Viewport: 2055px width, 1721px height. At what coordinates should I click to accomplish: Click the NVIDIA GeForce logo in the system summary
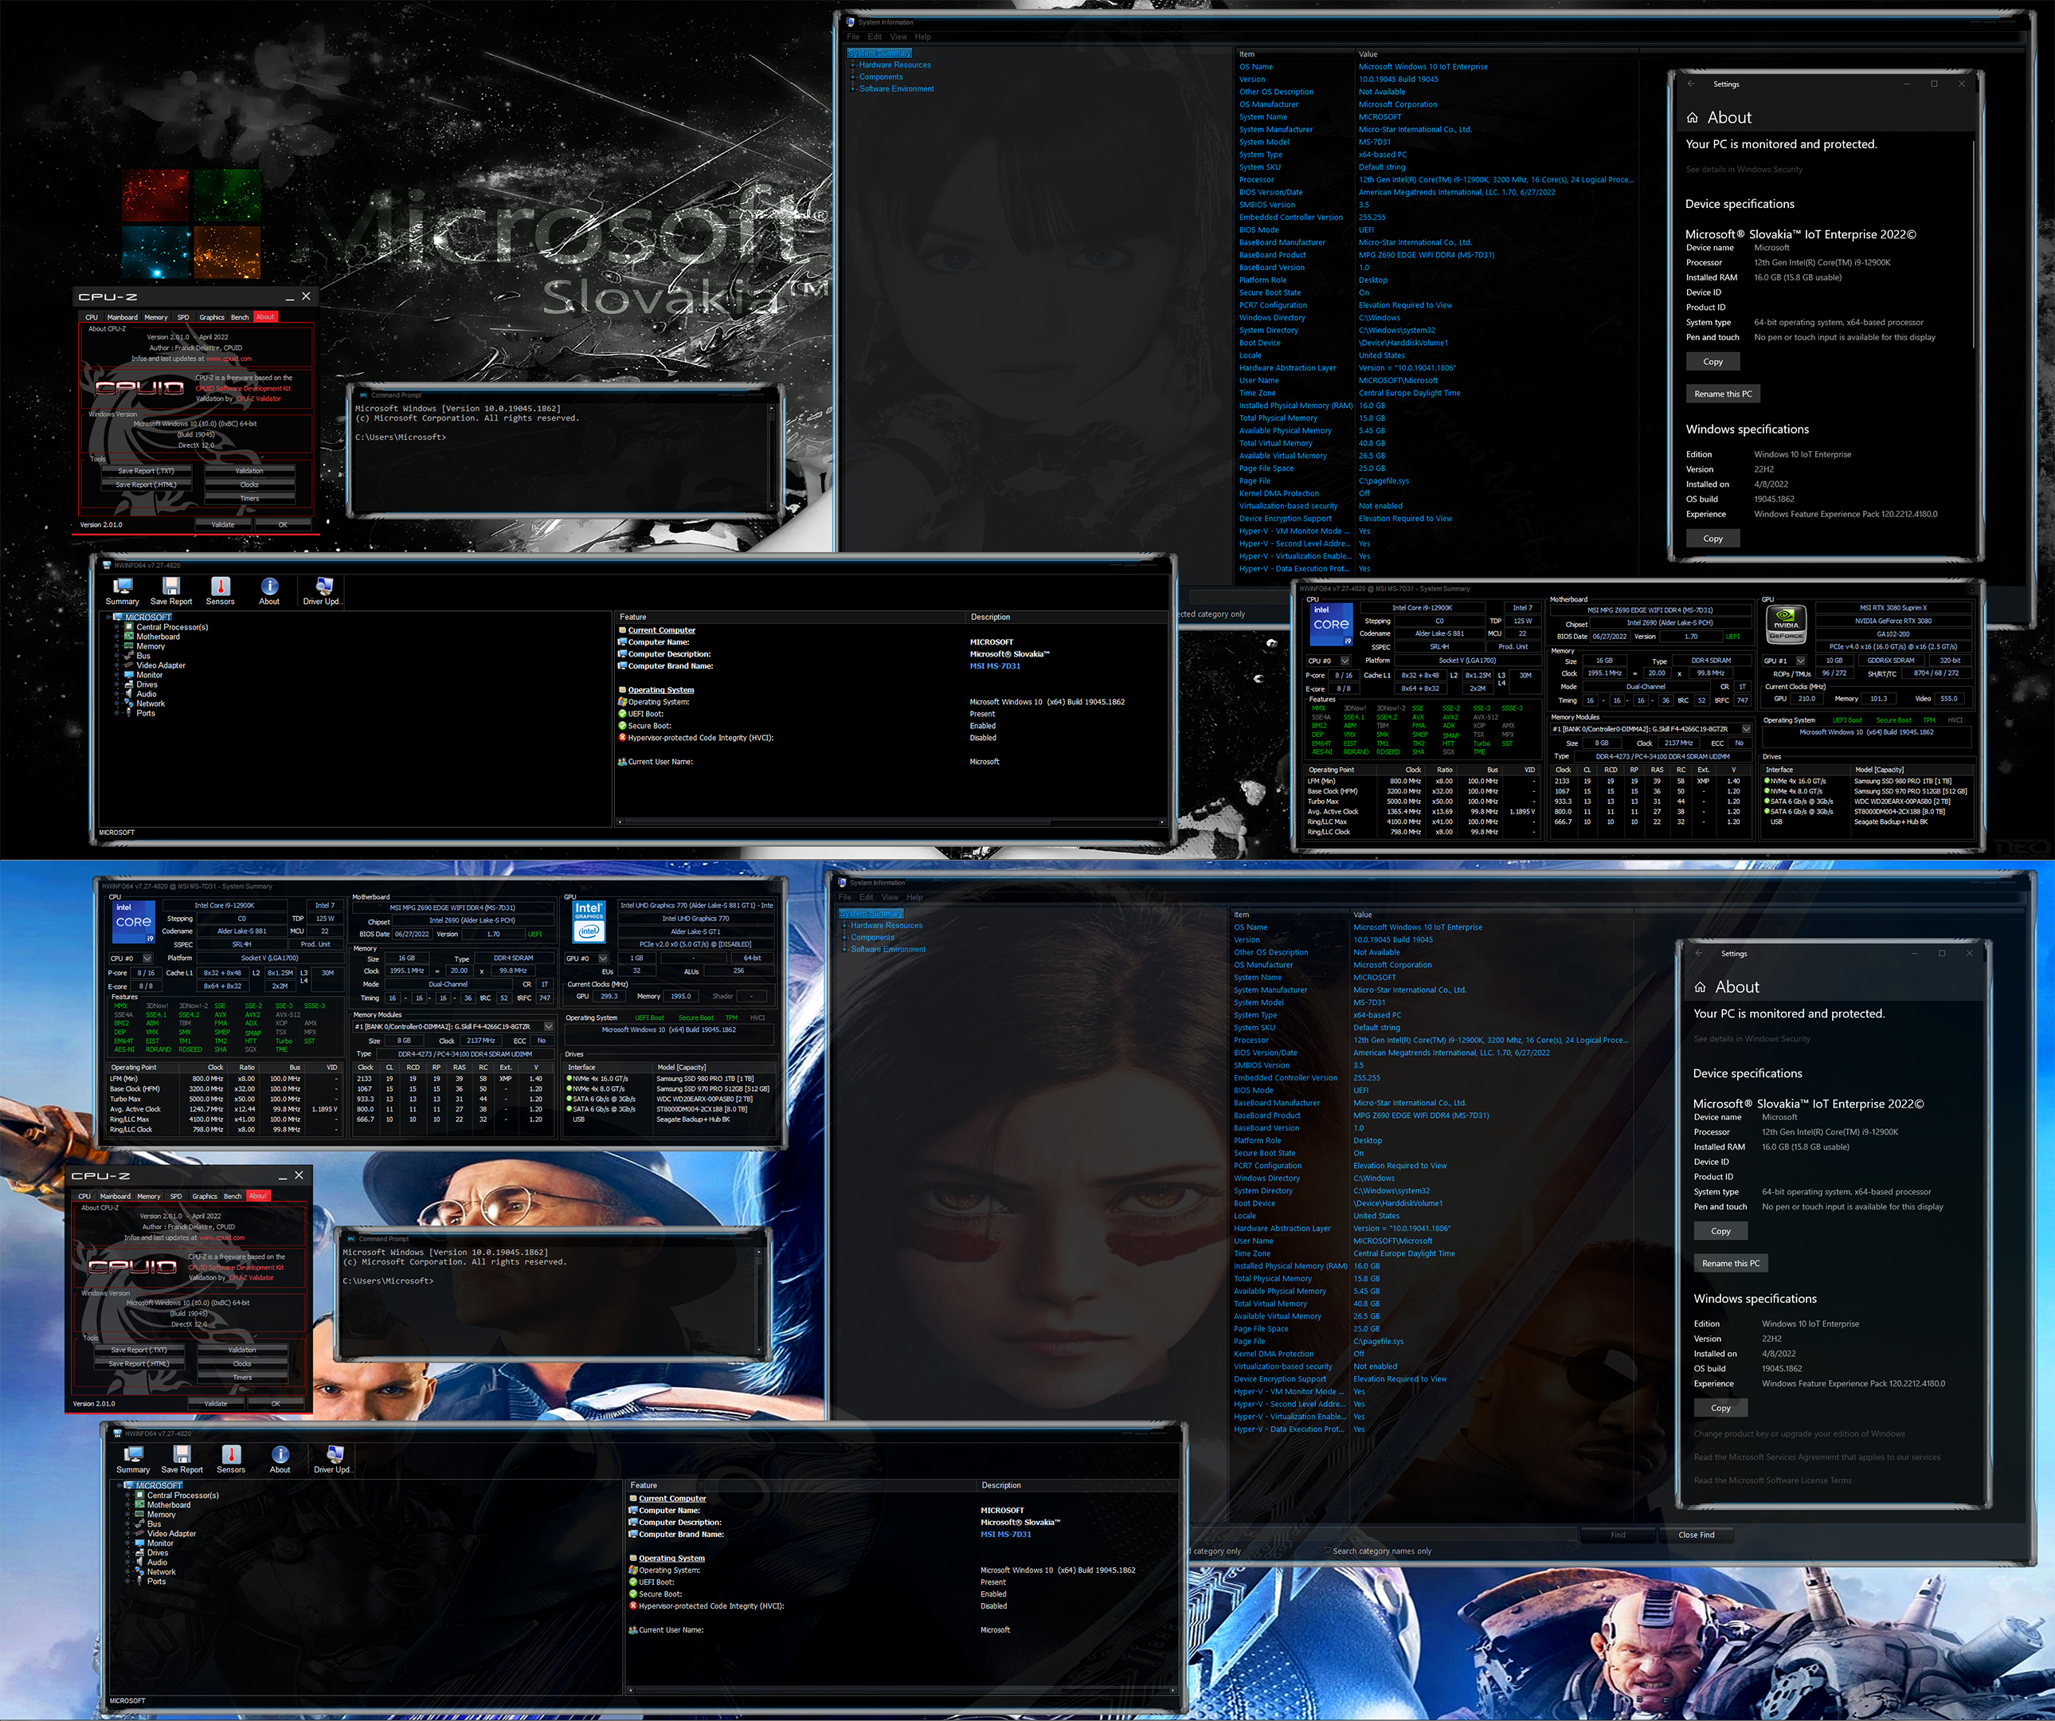click(1786, 625)
